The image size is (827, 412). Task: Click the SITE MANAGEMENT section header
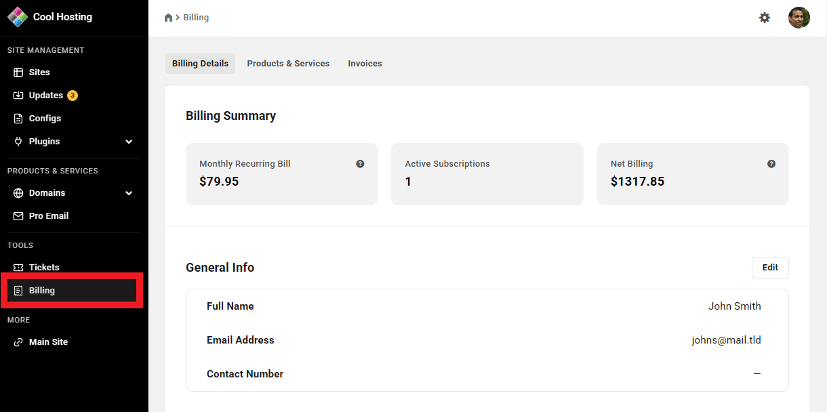(x=46, y=50)
